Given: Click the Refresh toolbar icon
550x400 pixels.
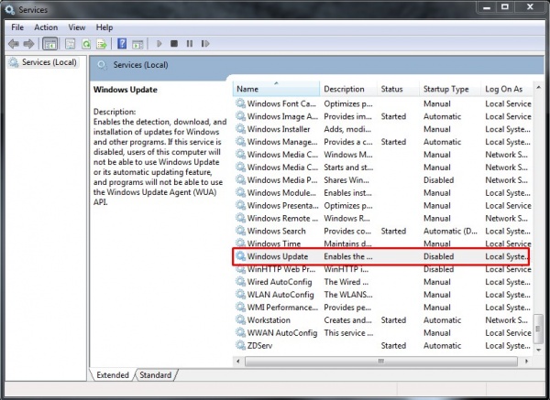Looking at the screenshot, I should click(86, 43).
